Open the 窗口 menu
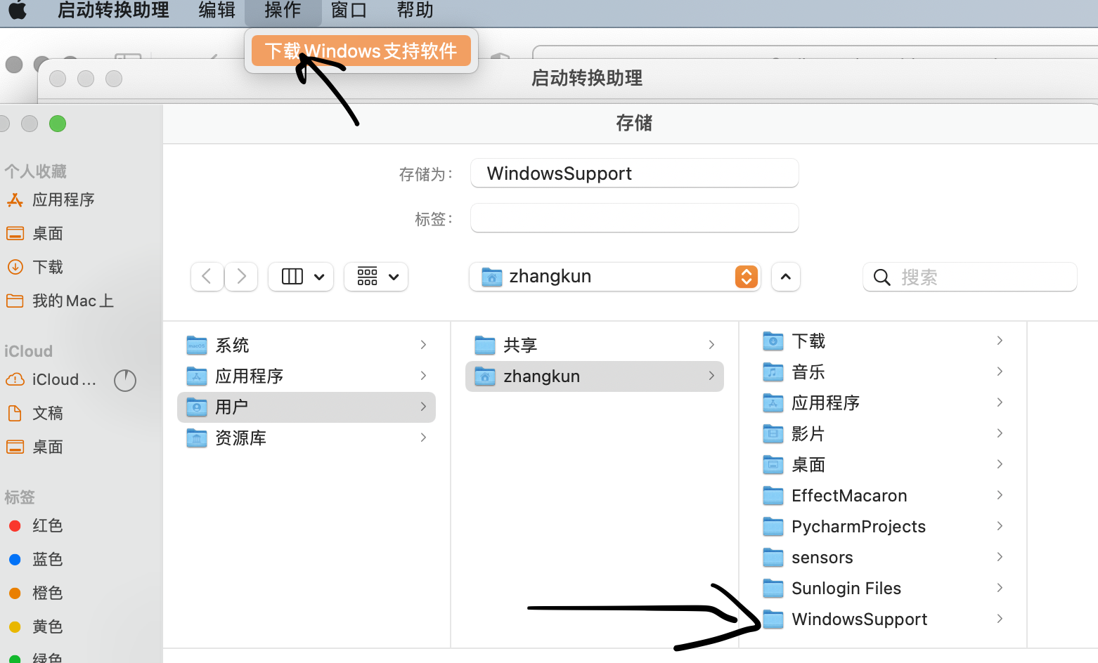The height and width of the screenshot is (663, 1098). pyautogui.click(x=349, y=10)
